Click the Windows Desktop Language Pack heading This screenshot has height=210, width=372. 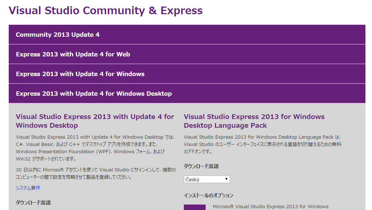click(254, 121)
